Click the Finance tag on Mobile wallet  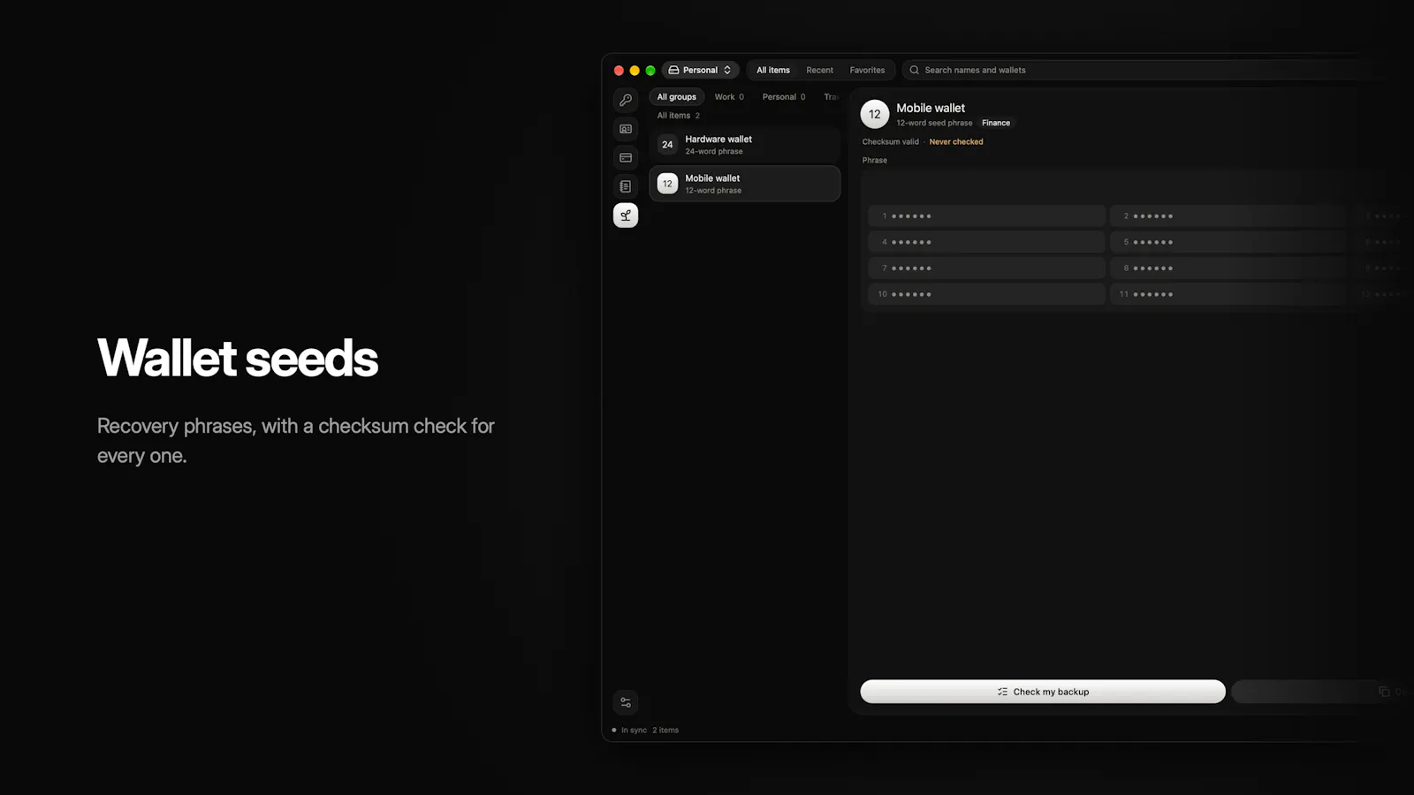click(996, 123)
